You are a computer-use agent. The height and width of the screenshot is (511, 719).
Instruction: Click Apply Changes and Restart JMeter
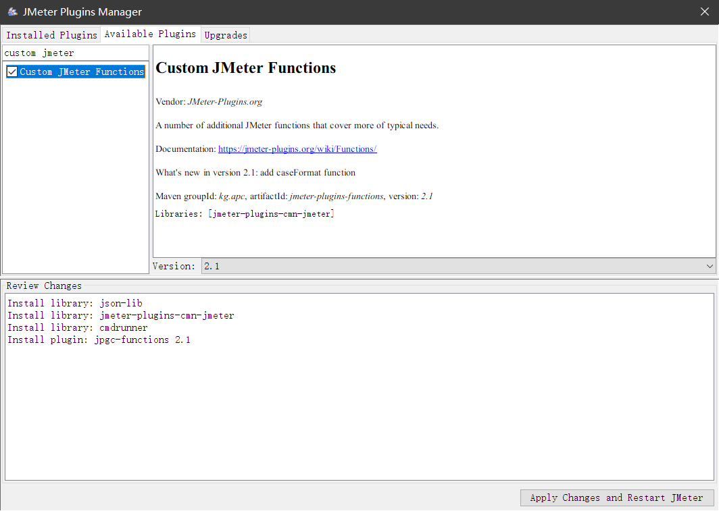pos(617,497)
